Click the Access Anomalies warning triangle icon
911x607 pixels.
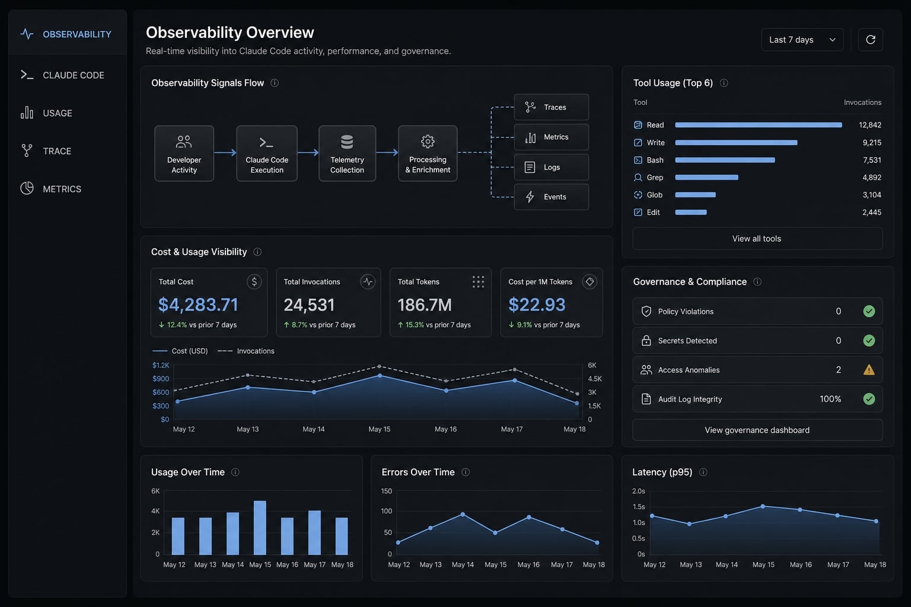click(869, 370)
